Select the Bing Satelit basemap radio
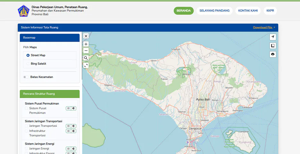Screen dimensions: 300x154 tap(28, 64)
